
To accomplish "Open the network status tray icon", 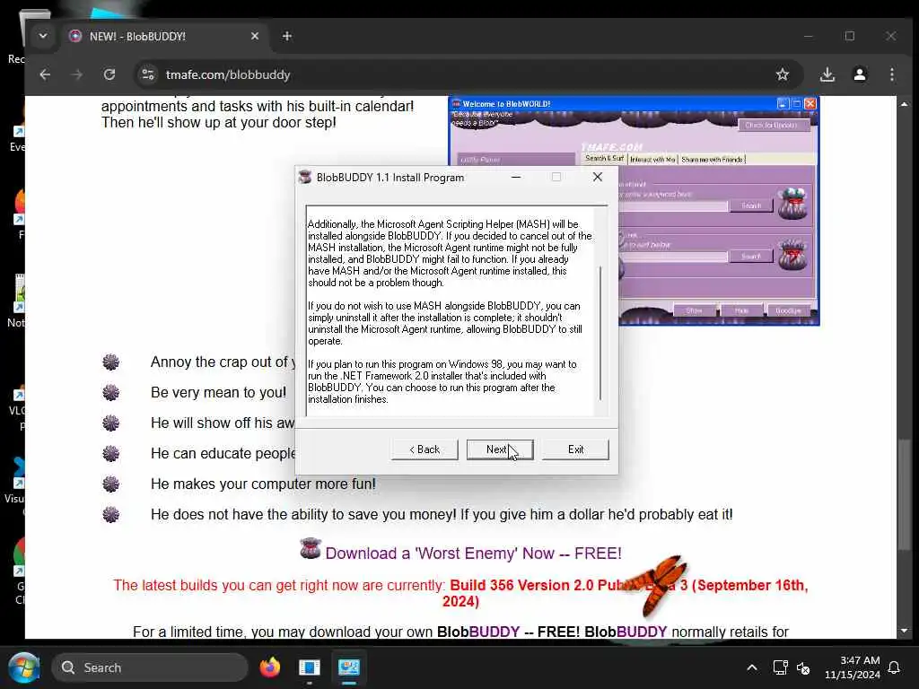I will coord(780,667).
